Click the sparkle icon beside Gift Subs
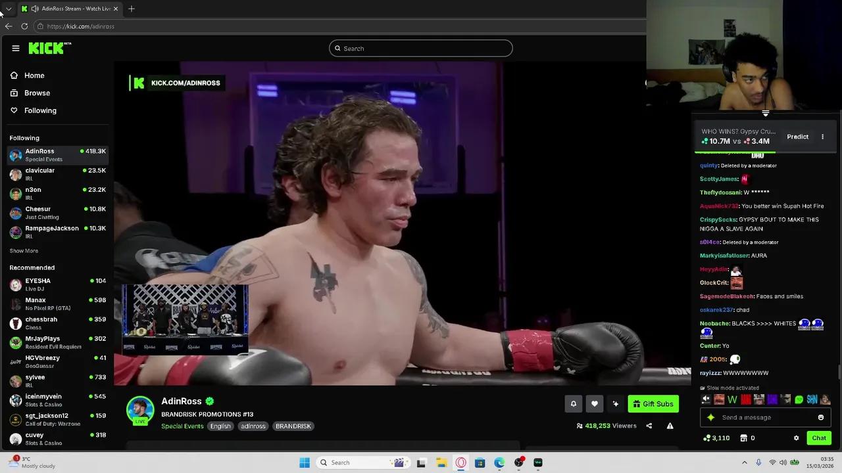The image size is (842, 473). click(x=616, y=404)
